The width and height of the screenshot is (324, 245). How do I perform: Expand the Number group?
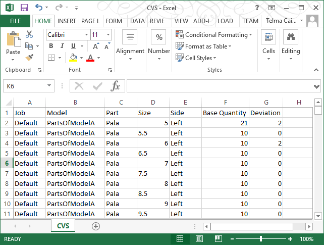coord(159,45)
